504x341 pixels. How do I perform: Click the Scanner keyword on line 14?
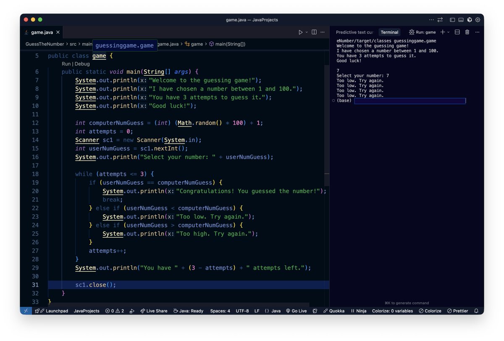(x=87, y=140)
